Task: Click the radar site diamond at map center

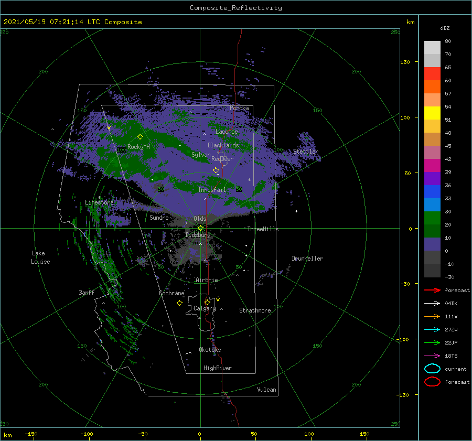Action: point(200,228)
